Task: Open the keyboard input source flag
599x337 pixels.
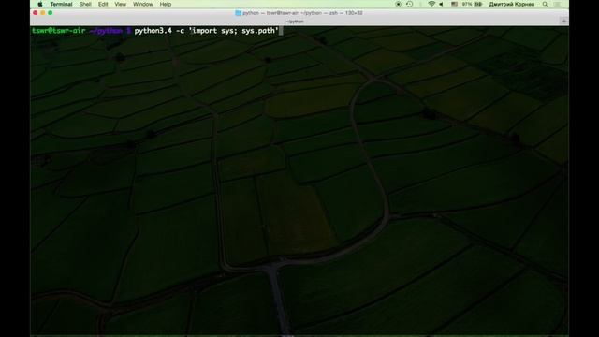Action: (454, 4)
